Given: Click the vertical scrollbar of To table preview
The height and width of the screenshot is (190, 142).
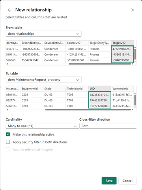Looking at the screenshot, I should click(x=135, y=100).
